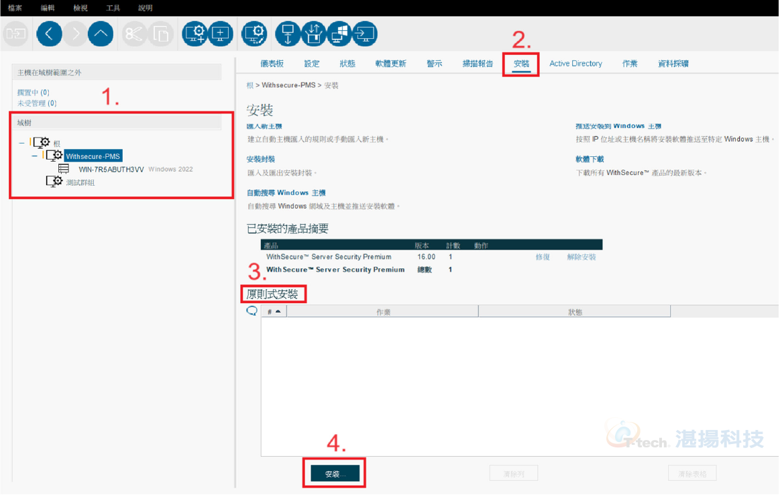Click the autodiscover Windows hosts icon
Screen dimensions: 780x495
click(x=339, y=34)
